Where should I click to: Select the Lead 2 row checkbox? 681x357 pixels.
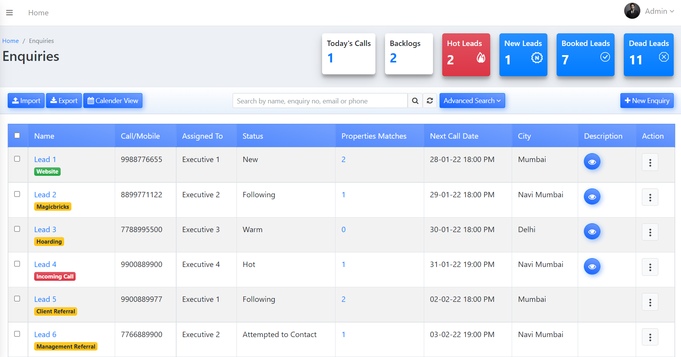tap(17, 194)
